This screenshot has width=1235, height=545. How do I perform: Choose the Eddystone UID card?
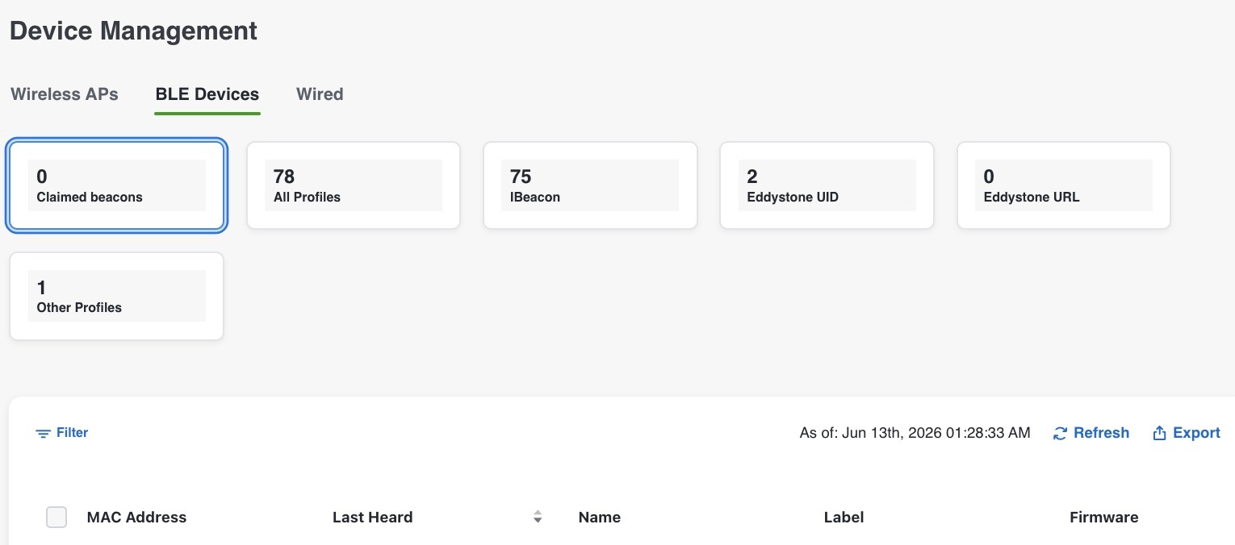tap(827, 185)
